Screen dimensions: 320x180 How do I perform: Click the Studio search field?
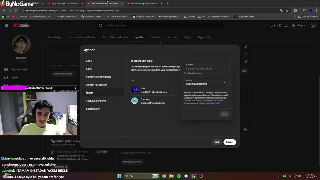tap(160, 25)
